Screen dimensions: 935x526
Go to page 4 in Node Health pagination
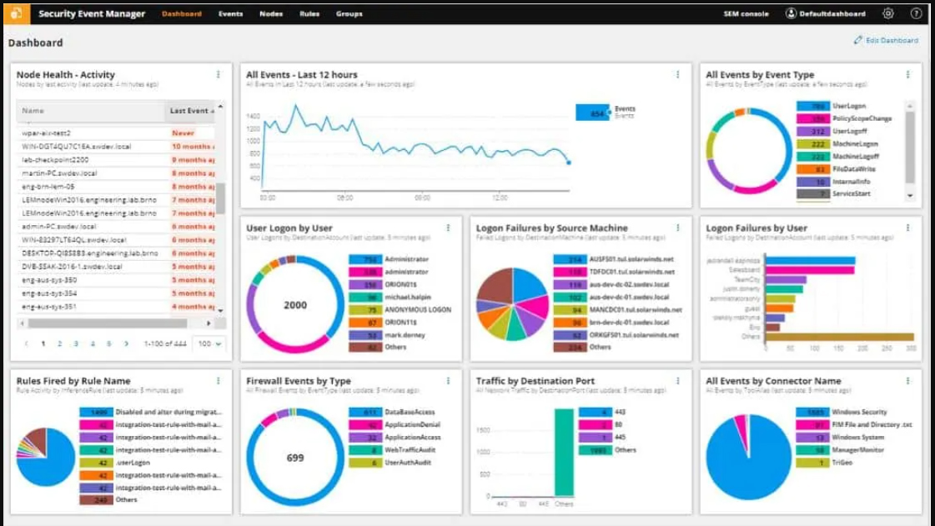pyautogui.click(x=93, y=343)
